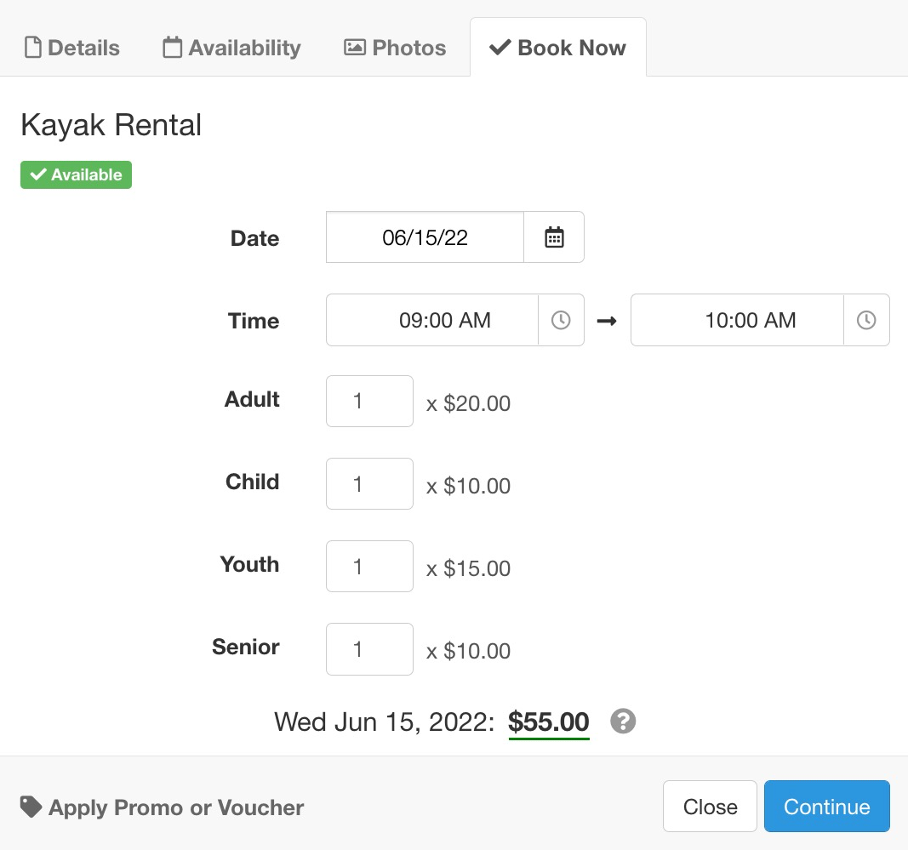
Task: Click the start time clock icon
Action: [561, 320]
